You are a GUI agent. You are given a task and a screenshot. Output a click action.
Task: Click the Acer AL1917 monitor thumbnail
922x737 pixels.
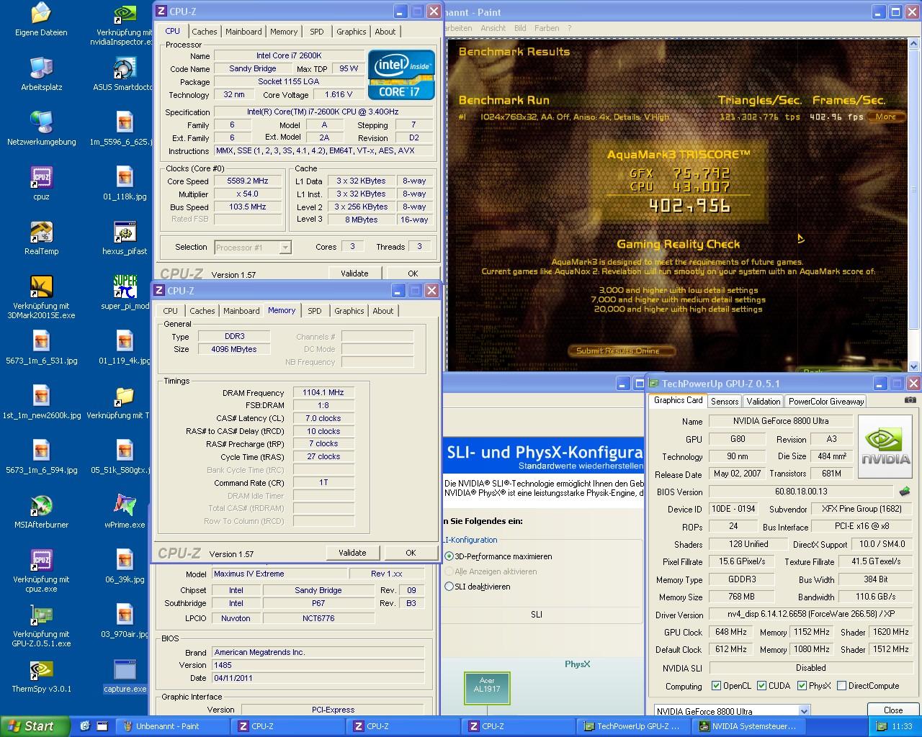[487, 689]
